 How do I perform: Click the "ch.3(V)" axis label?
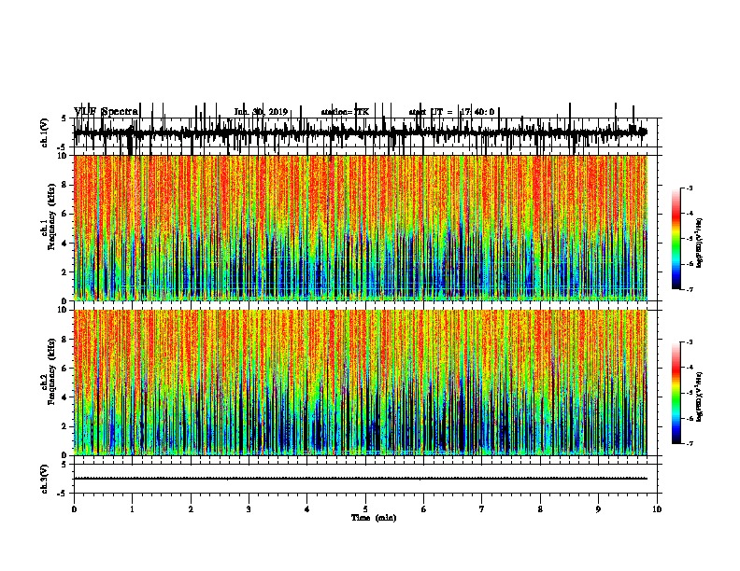coord(45,479)
